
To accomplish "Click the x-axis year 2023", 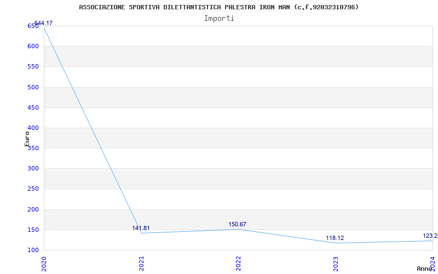I will tap(336, 264).
